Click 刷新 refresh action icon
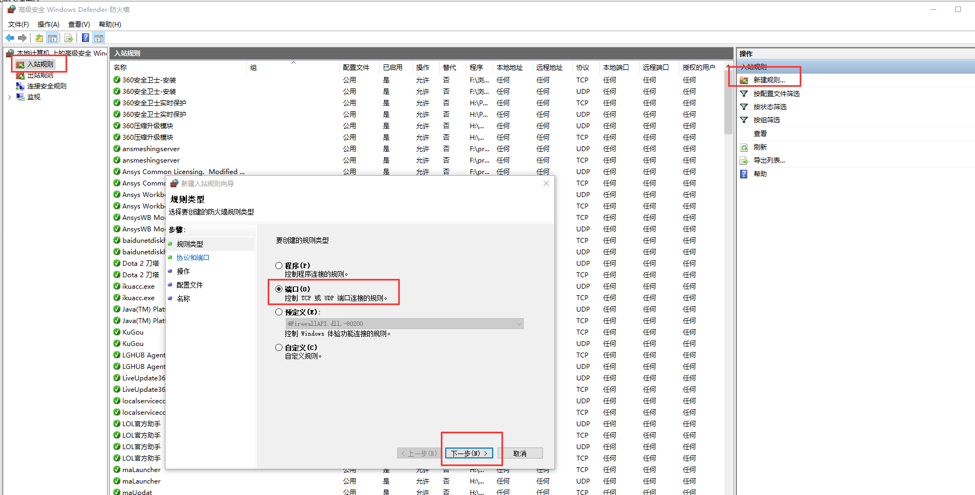 tap(744, 147)
